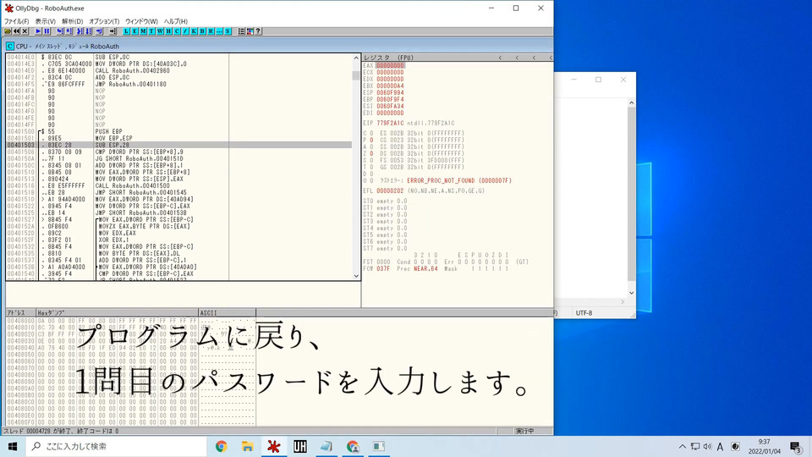The height and width of the screenshot is (457, 812).
Task: Show Patches with slash icon
Action: click(185, 31)
